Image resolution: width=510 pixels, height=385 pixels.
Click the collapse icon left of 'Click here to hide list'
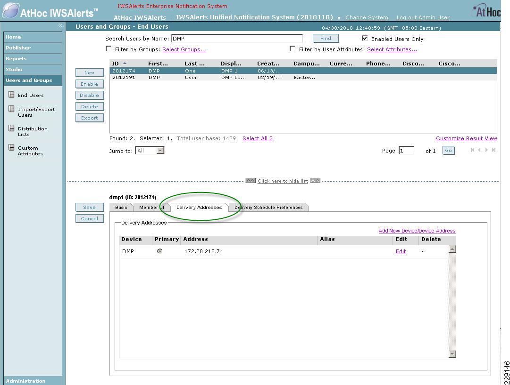point(251,181)
